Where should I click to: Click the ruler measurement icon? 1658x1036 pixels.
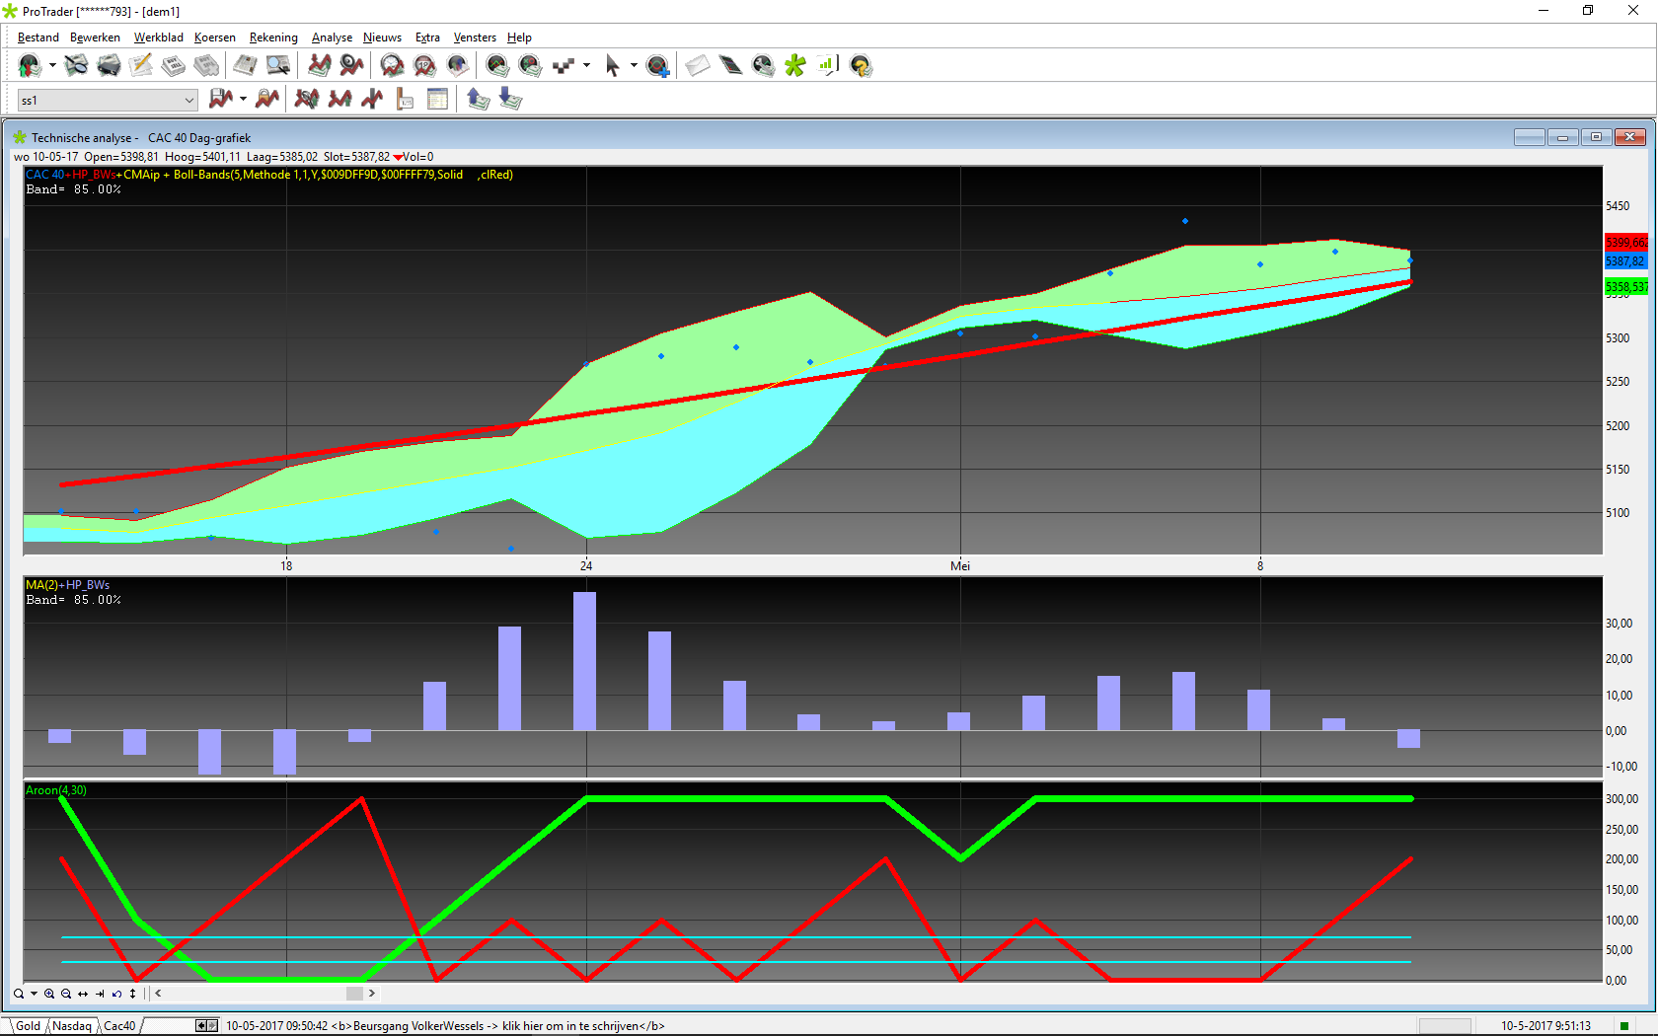(x=405, y=99)
